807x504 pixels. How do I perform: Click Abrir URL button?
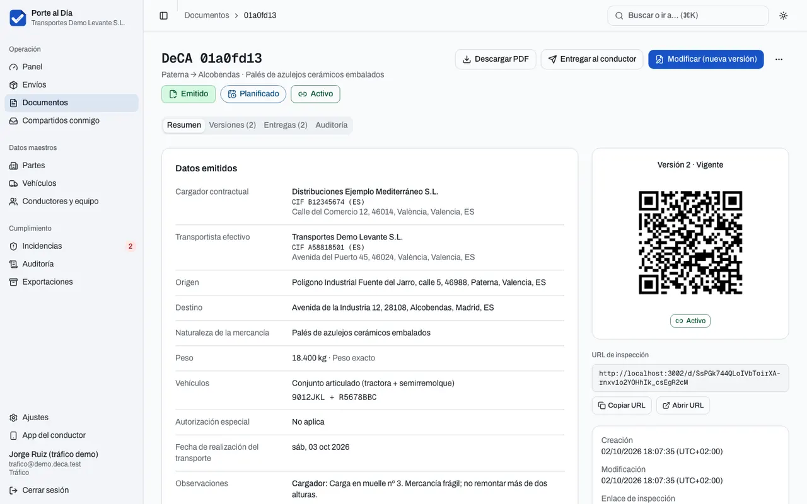(683, 405)
